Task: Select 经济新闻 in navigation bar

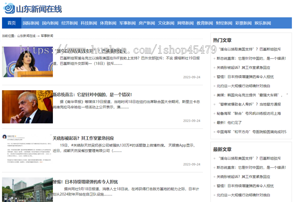Action: coord(70,23)
